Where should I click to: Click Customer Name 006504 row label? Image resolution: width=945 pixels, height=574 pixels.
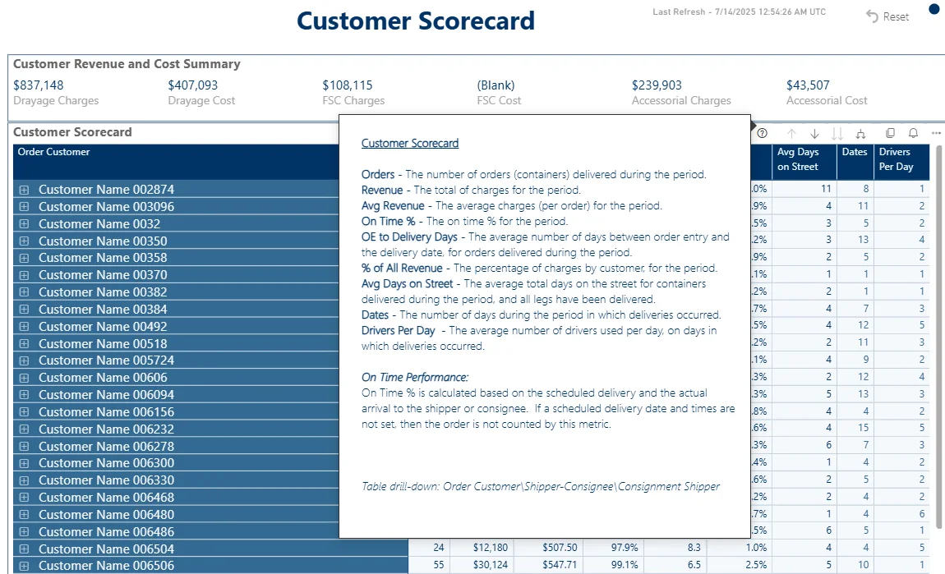point(106,549)
